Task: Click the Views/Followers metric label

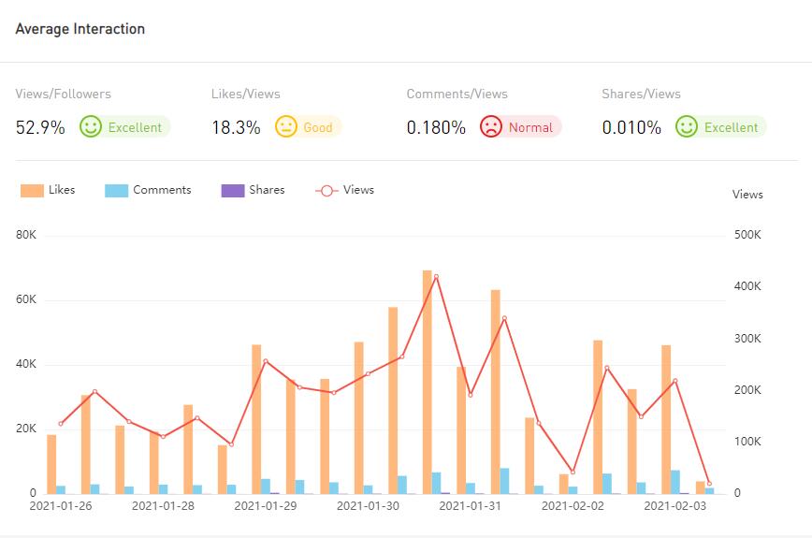Action: [63, 94]
